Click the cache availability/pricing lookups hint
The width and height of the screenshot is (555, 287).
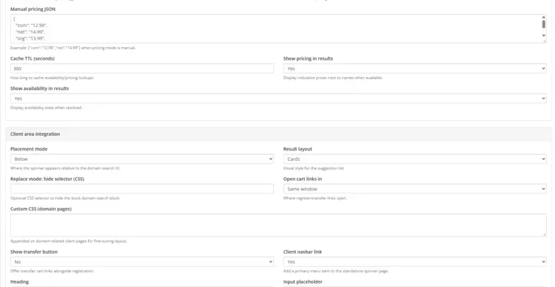(53, 78)
